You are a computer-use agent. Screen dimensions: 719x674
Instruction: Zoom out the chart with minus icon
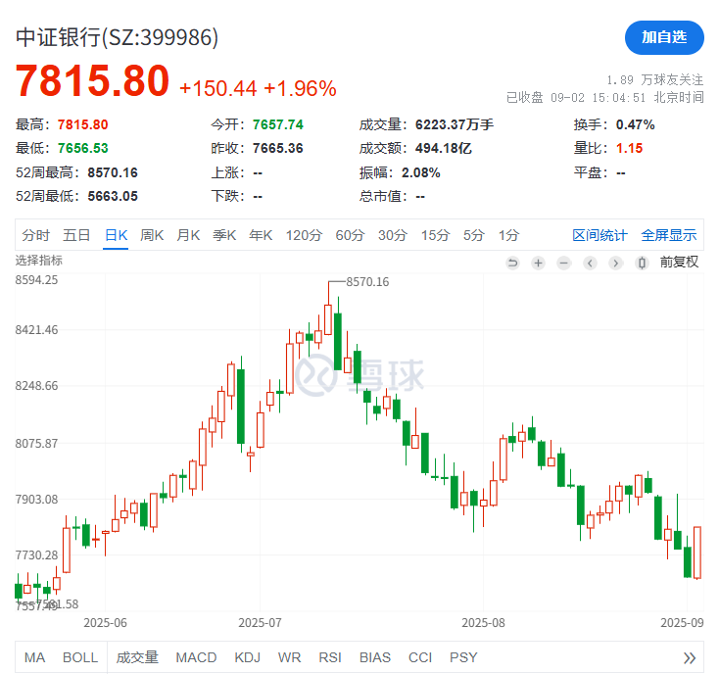564,264
